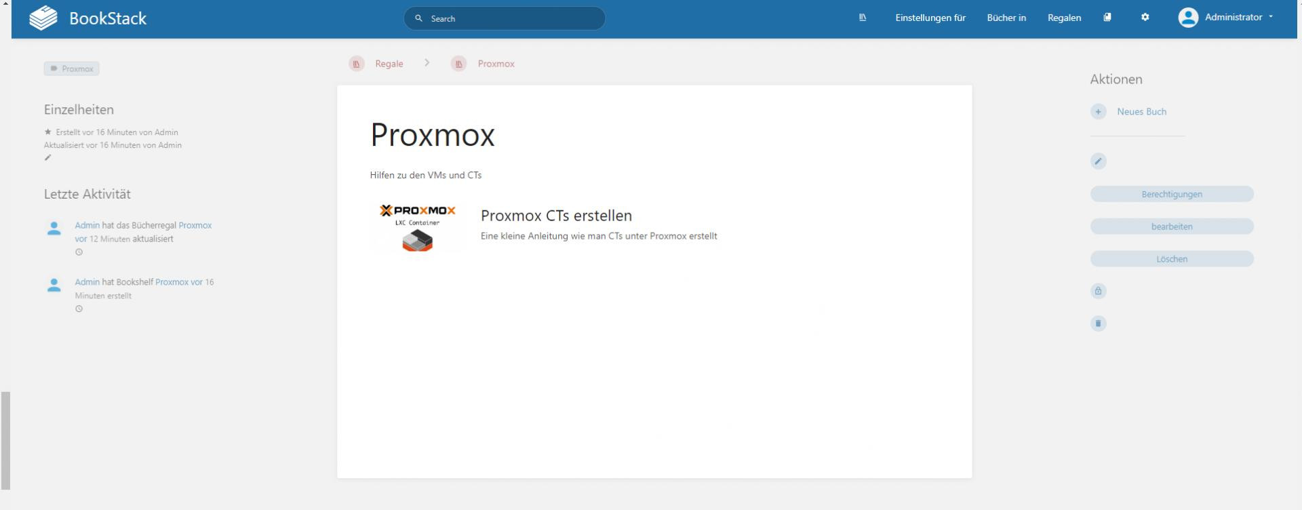
Task: Click the user icon beside Bookshelf erstellt activity
Action: (x=54, y=286)
